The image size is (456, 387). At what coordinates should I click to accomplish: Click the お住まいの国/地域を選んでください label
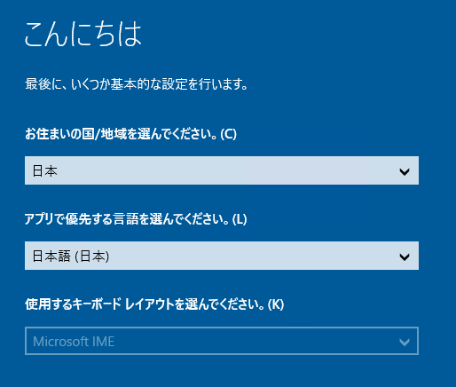coord(122,134)
